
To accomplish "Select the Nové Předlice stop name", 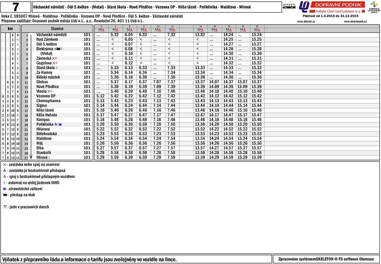I will [48, 87].
